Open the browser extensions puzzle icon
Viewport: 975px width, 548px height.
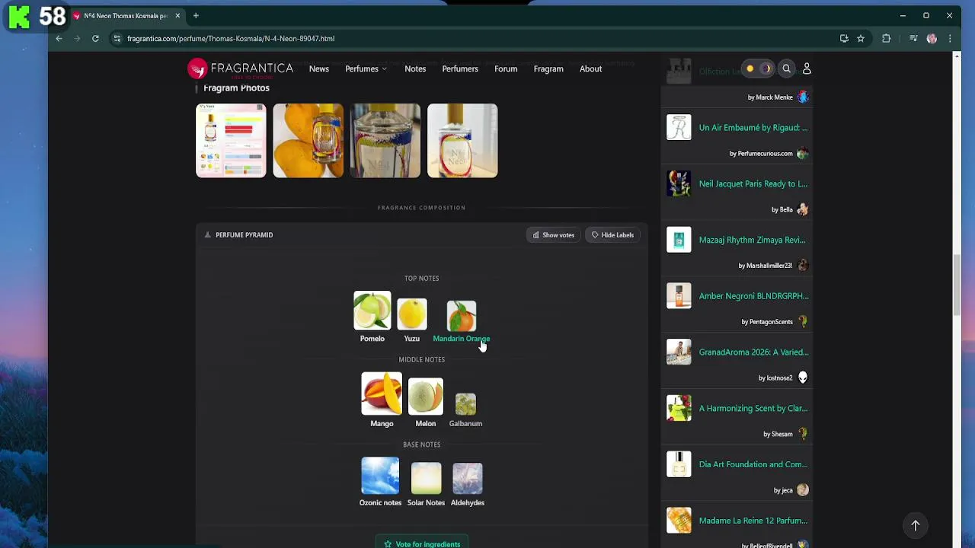pos(886,38)
